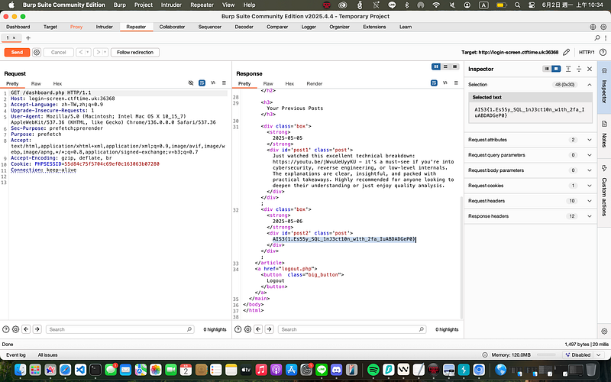The width and height of the screenshot is (611, 382).
Task: Open request search settings gear
Action: [x=15, y=329]
